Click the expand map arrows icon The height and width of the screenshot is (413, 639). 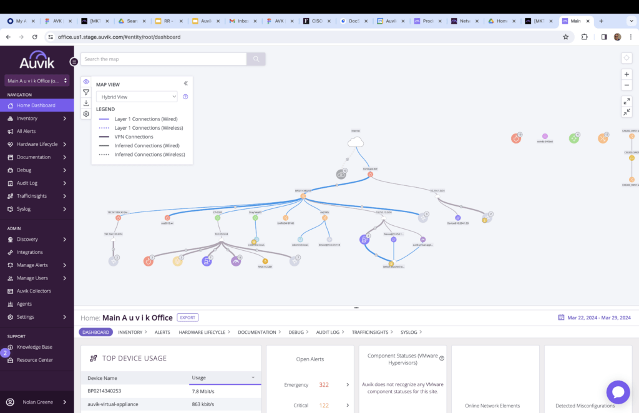(627, 101)
